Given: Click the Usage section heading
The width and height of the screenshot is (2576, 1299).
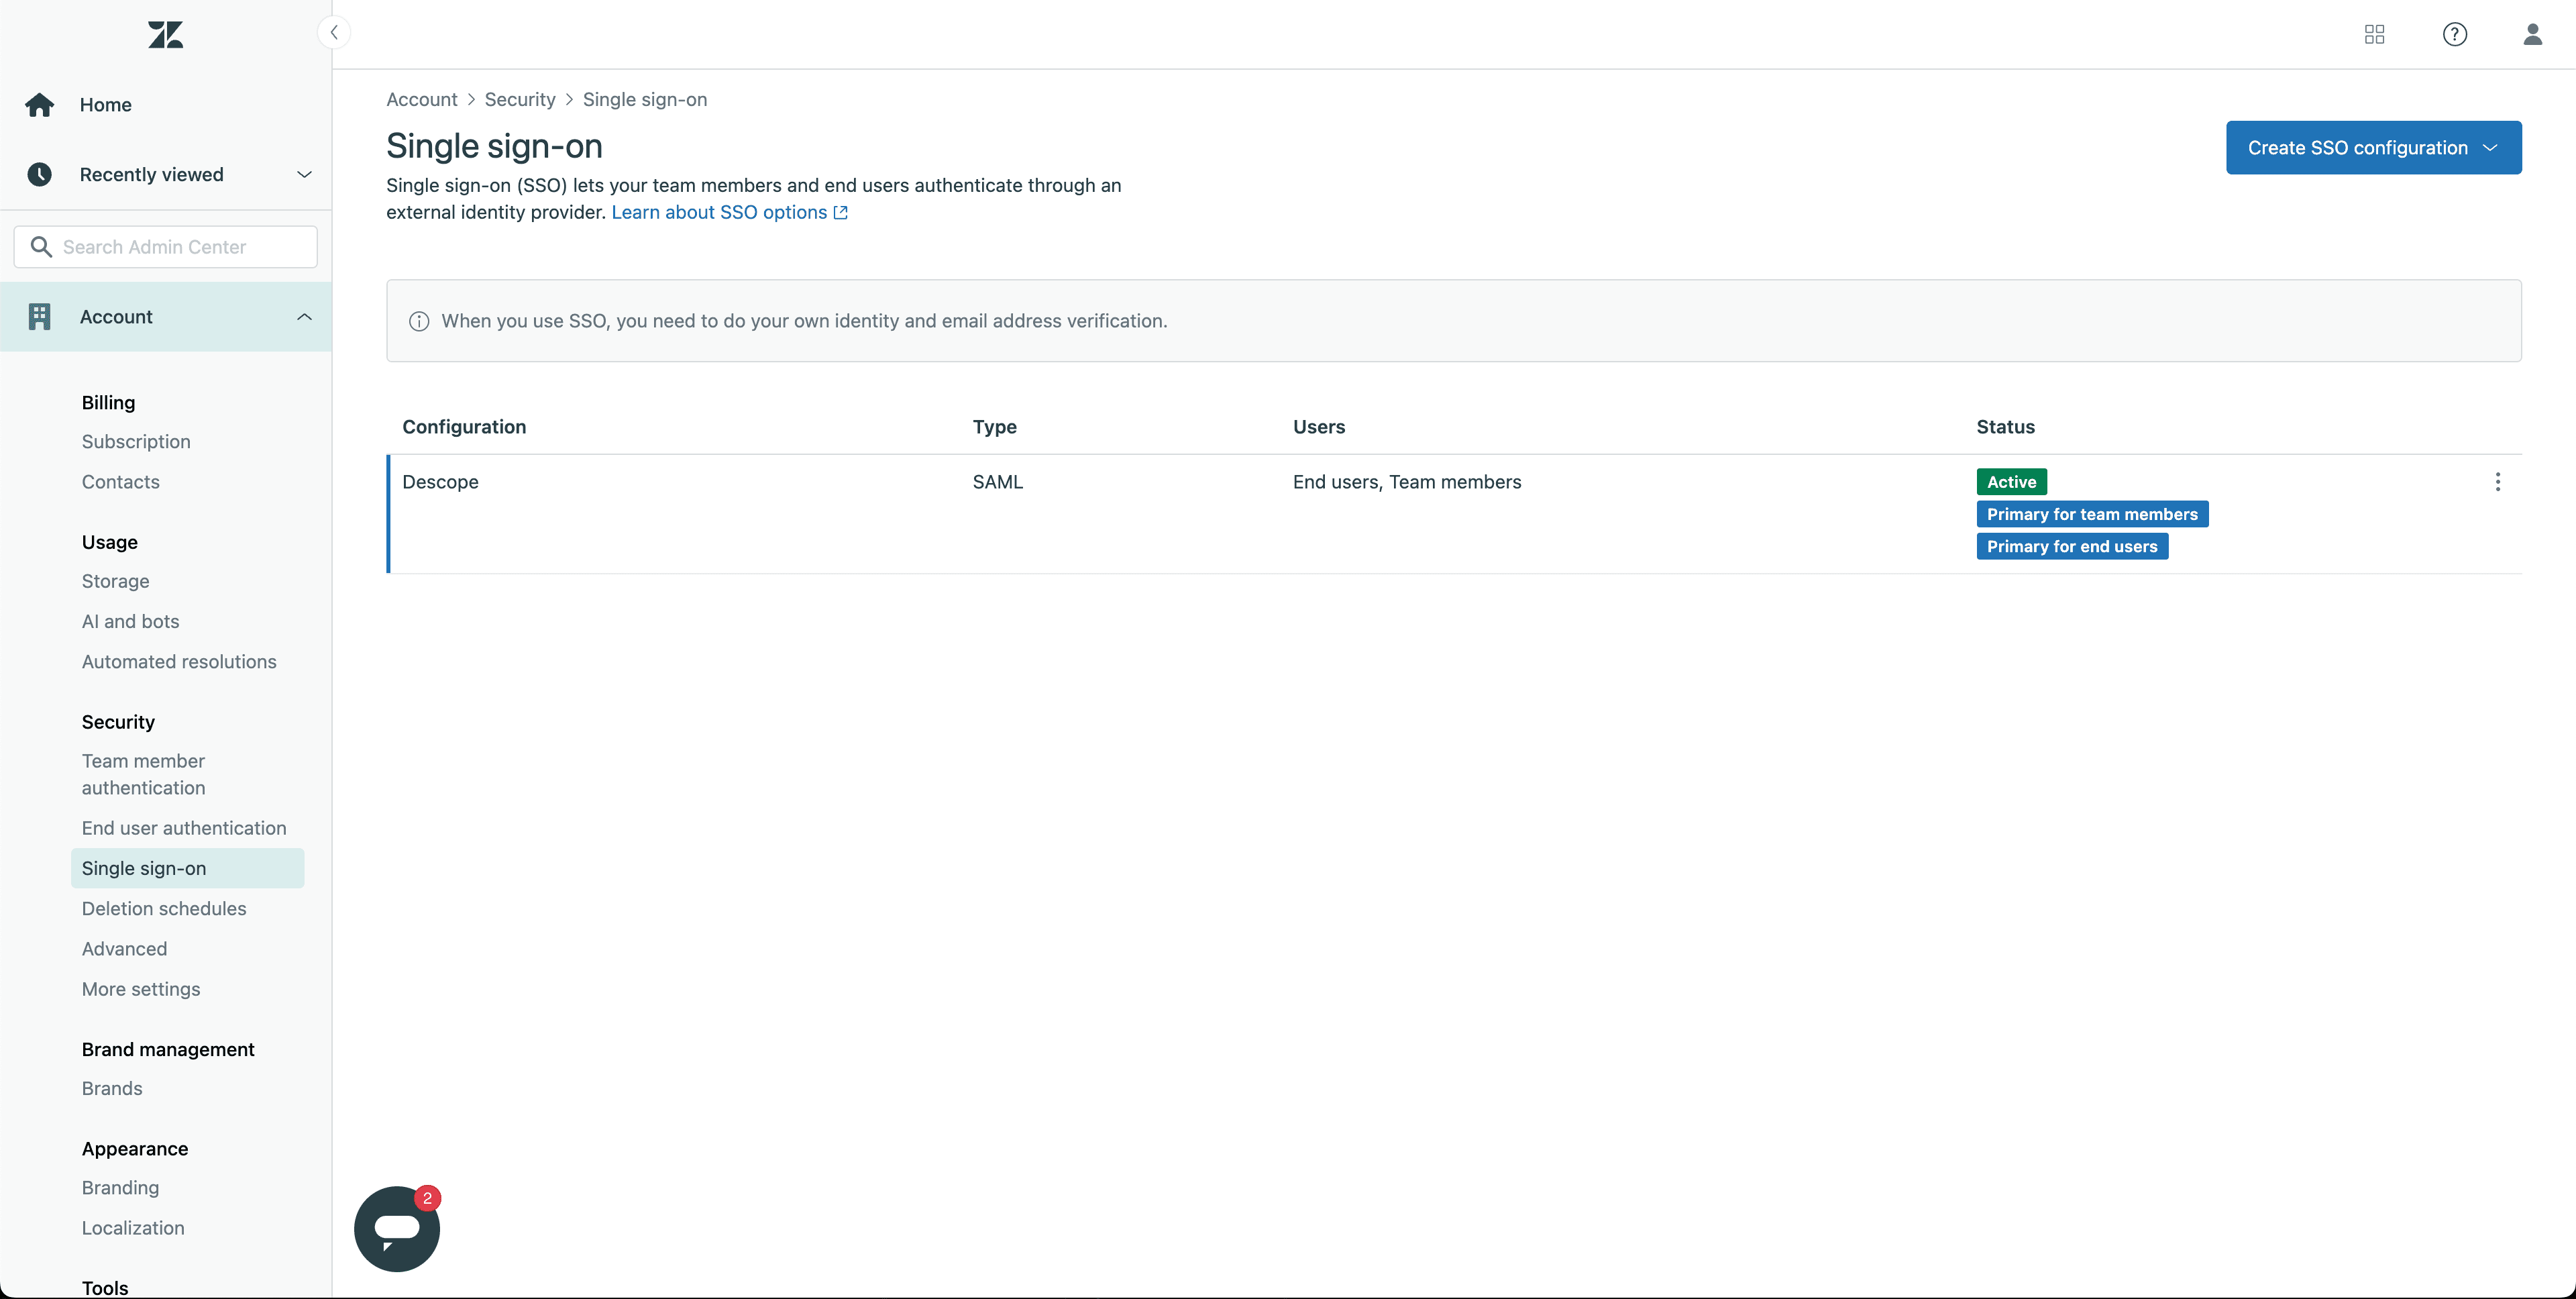Looking at the screenshot, I should click(x=110, y=542).
